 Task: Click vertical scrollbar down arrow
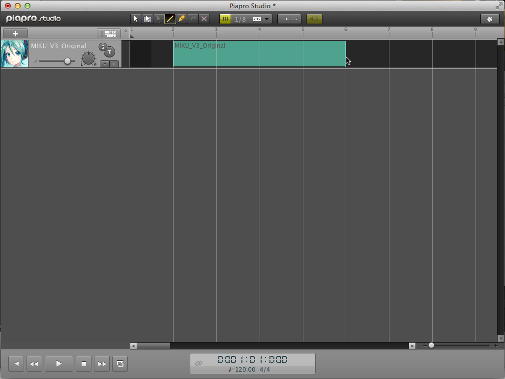(501, 338)
